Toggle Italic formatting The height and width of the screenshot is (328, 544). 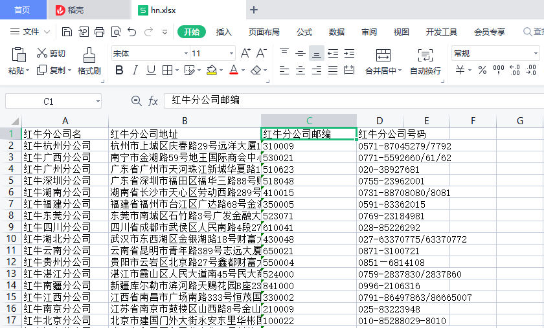135,70
